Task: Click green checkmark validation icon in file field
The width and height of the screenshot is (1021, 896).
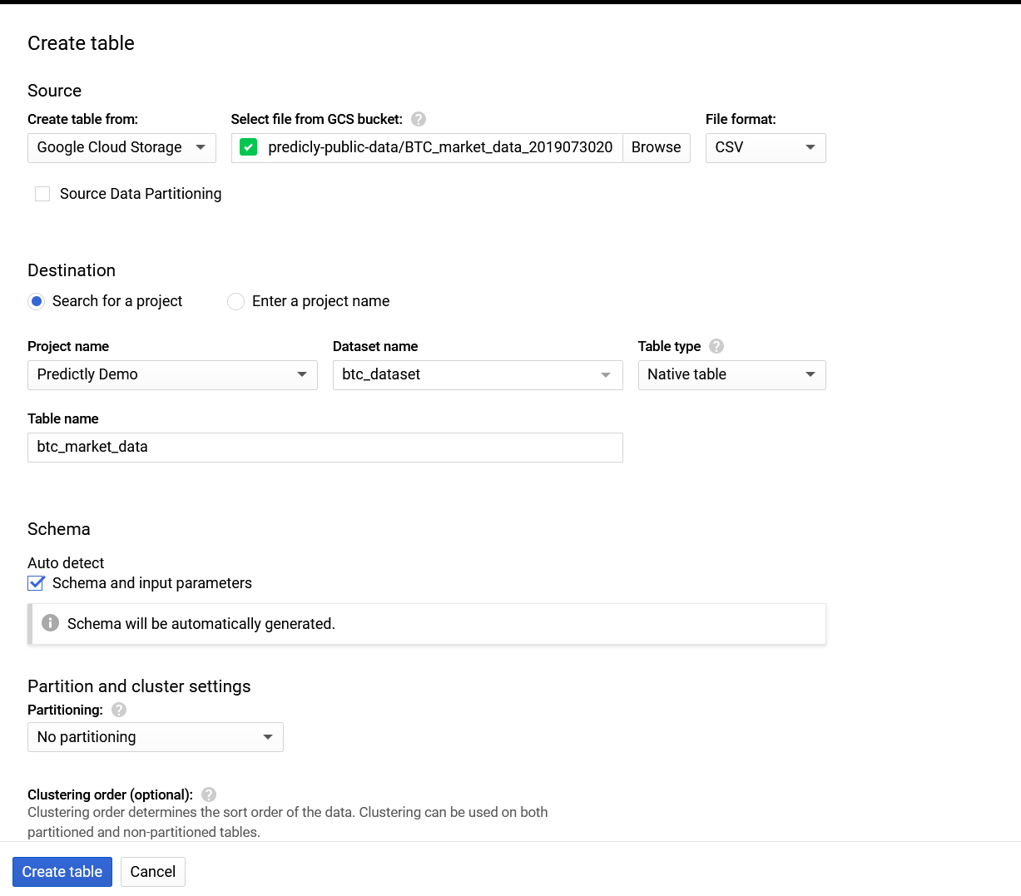Action: (x=248, y=147)
